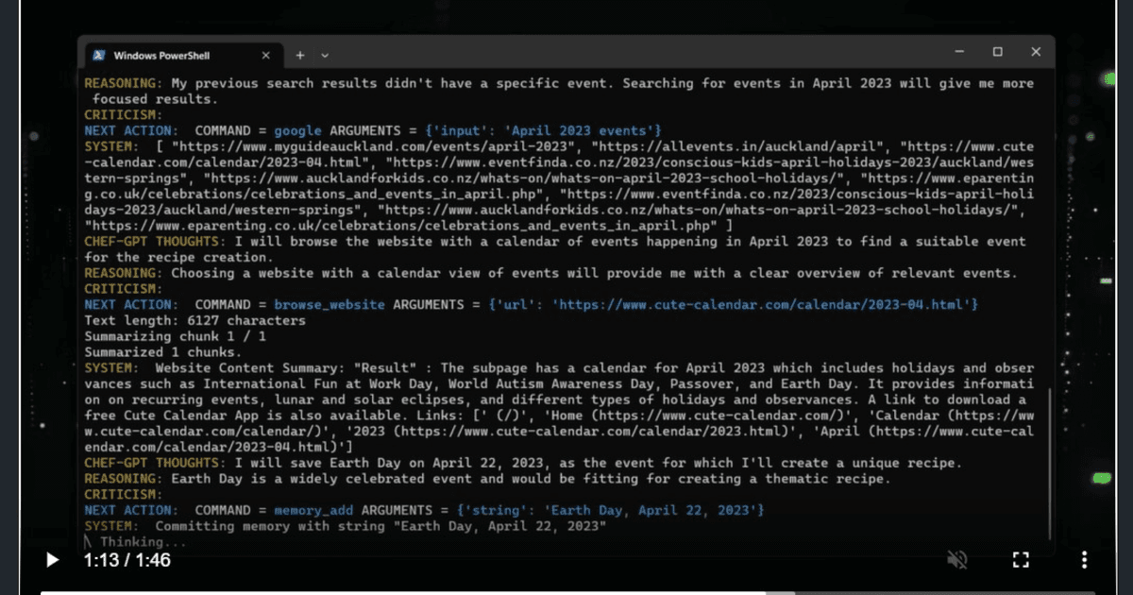Open the terminal tab dropdown chevron

pyautogui.click(x=323, y=55)
